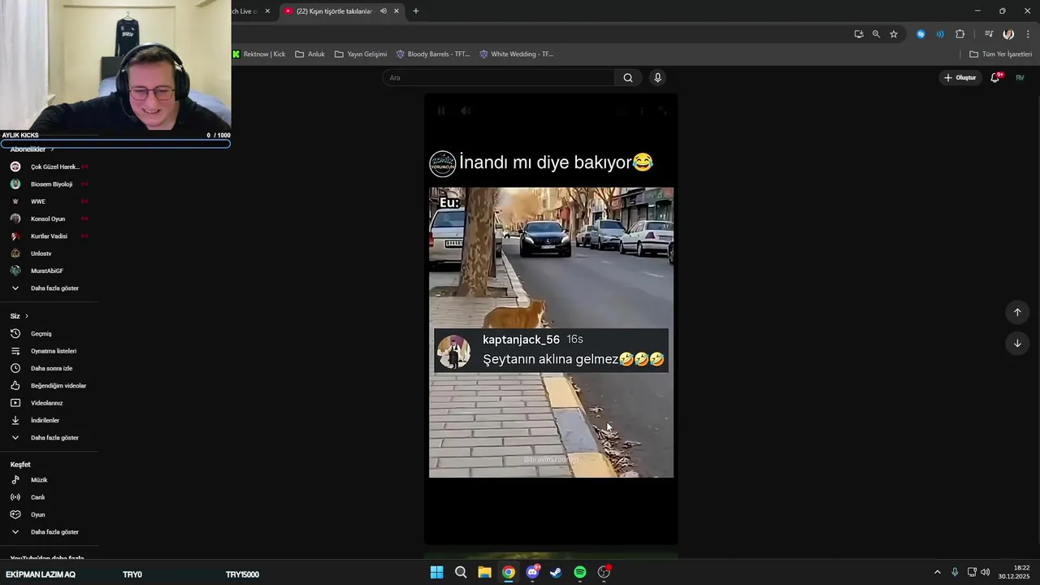This screenshot has width=1040, height=585.
Task: Open Biosem Biyoloji channel
Action: (x=49, y=184)
